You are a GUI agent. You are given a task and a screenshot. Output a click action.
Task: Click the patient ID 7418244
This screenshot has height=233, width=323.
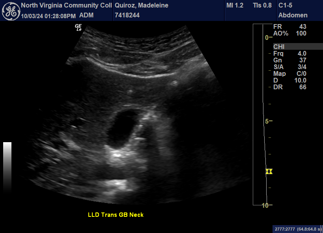coord(127,15)
